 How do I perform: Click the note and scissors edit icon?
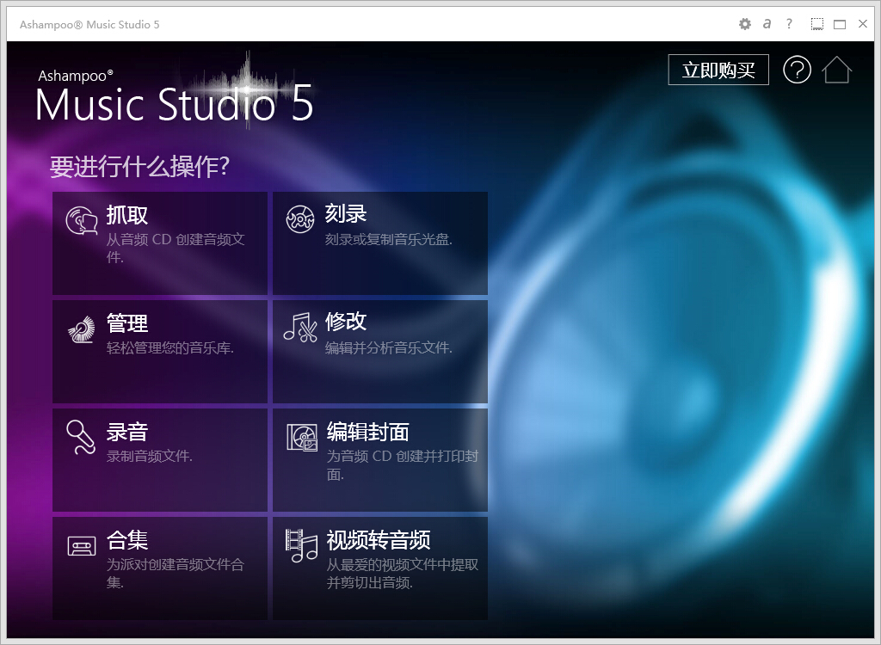(300, 327)
